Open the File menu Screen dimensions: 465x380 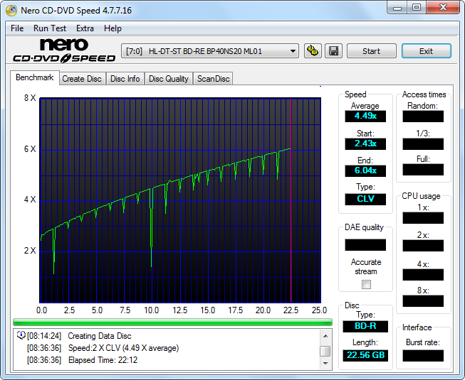coord(17,28)
